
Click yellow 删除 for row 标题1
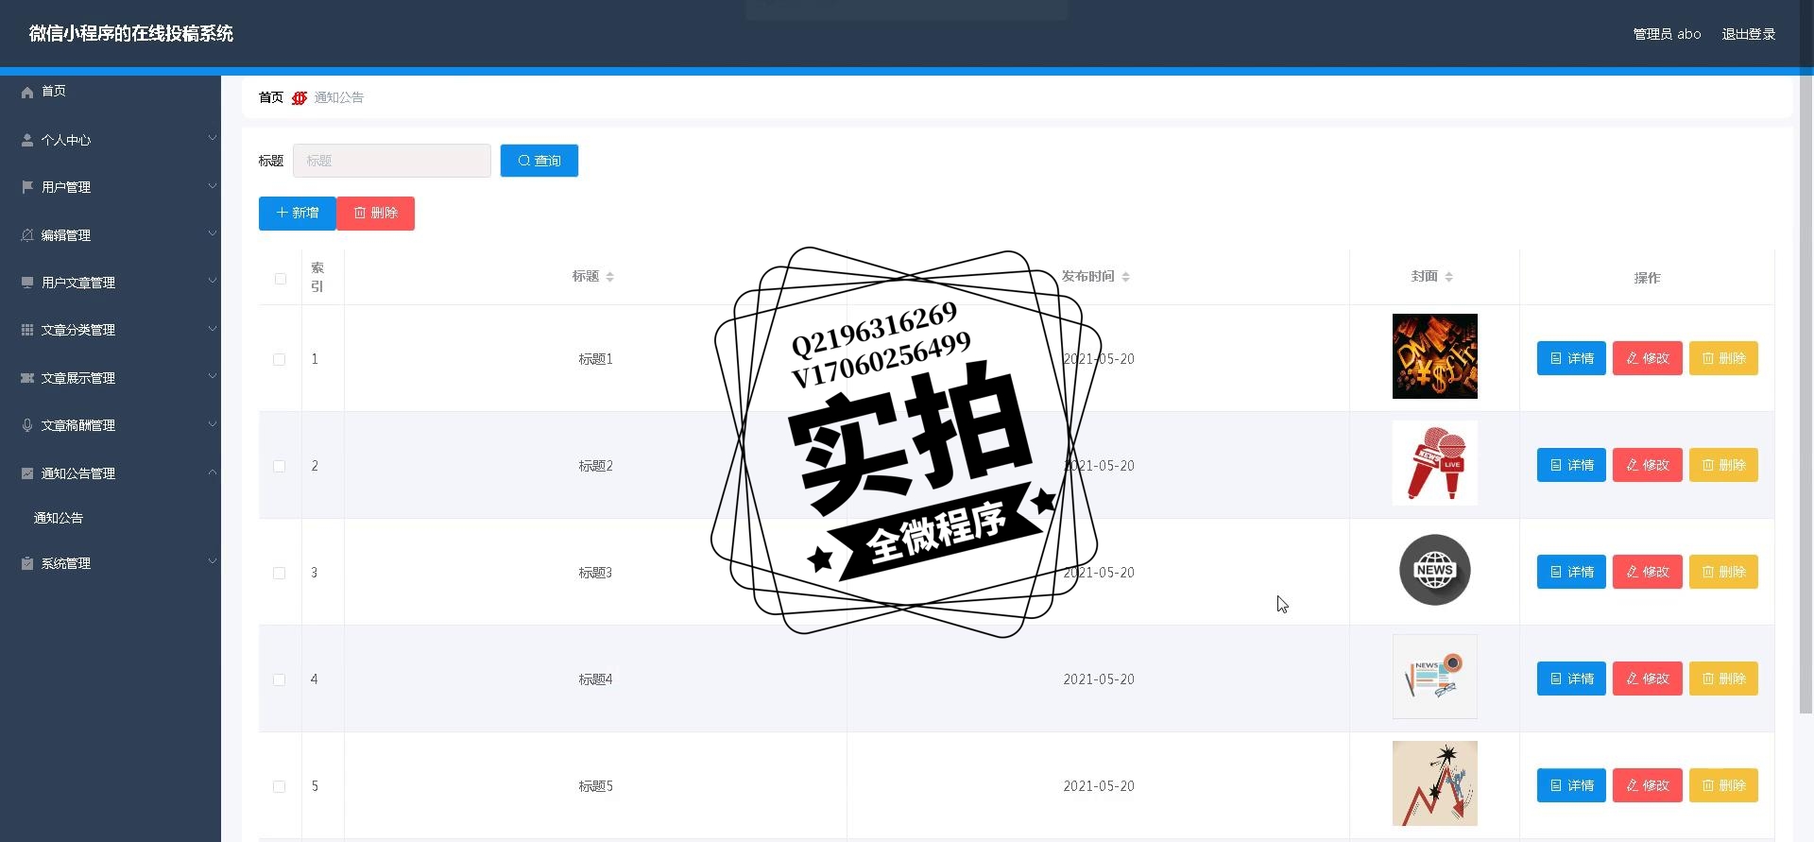point(1723,358)
